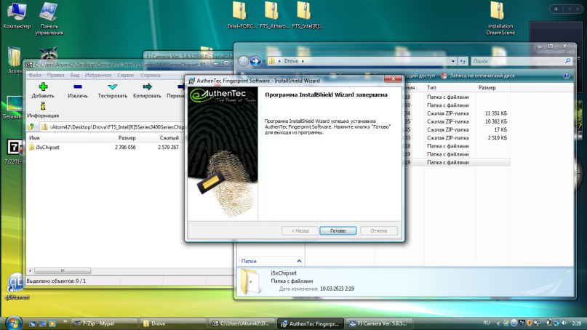Open the Файл menu in 7-Zip

pos(34,75)
